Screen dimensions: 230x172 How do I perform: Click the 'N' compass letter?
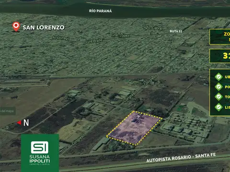26,123
